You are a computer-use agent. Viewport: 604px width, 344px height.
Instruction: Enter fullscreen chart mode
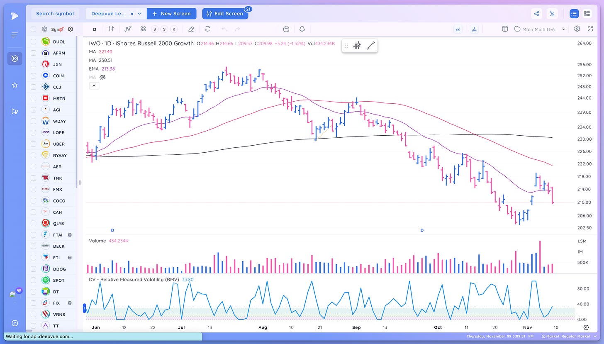pos(590,29)
